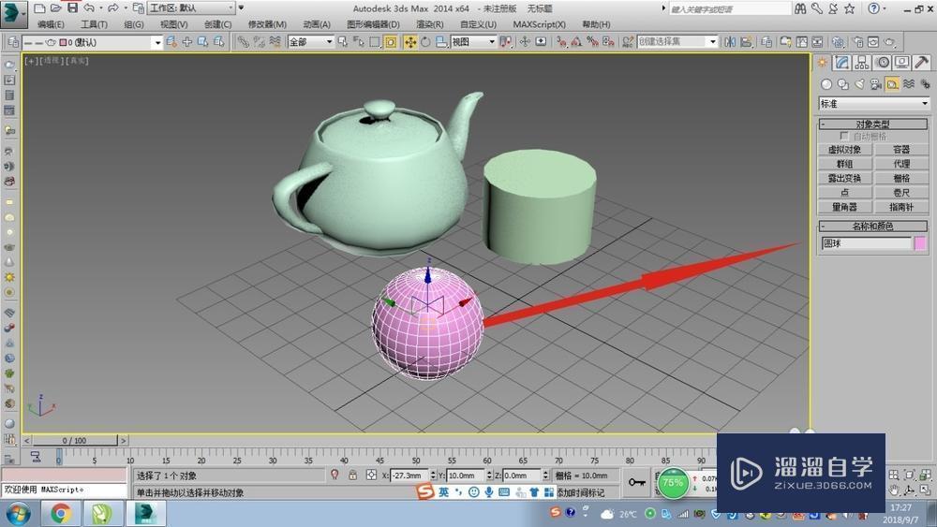This screenshot has height=527, width=937.
Task: Click the New Scene icon
Action: pos(39,8)
